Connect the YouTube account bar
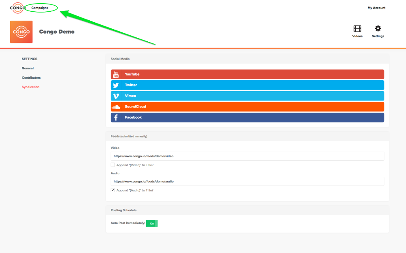 [x=247, y=74]
